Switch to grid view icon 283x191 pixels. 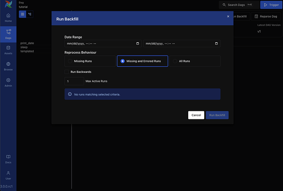pos(23,14)
